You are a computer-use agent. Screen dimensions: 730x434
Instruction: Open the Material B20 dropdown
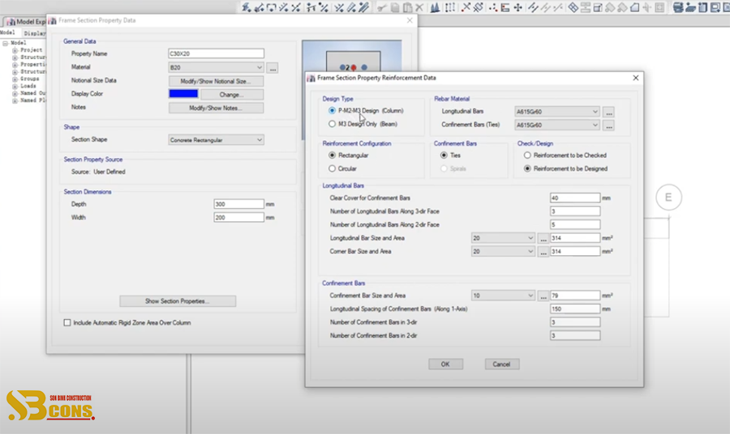[x=216, y=67]
